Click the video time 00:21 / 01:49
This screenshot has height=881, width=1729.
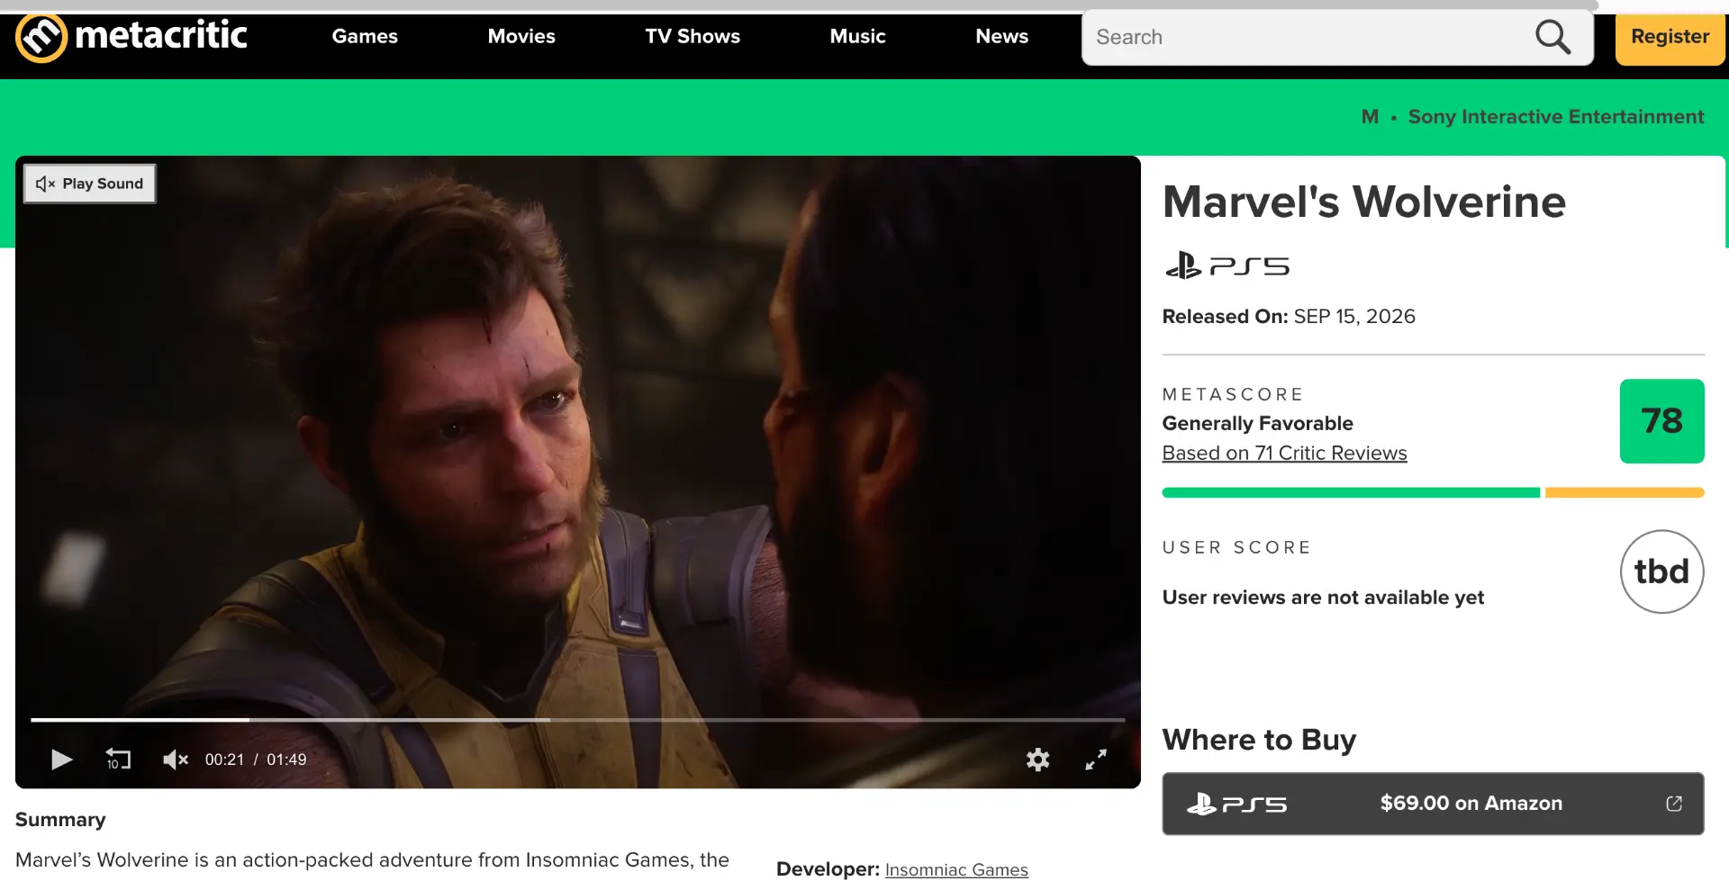click(256, 760)
